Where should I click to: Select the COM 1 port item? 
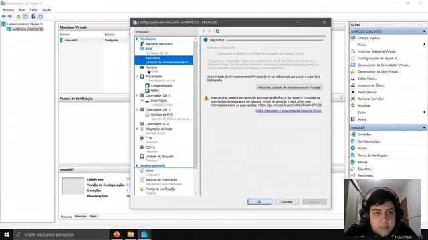click(150, 138)
